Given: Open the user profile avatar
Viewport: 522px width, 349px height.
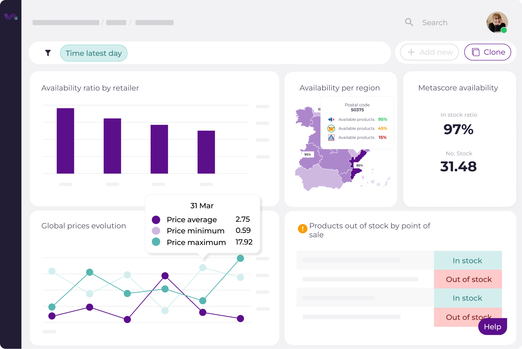Looking at the screenshot, I should click(497, 22).
